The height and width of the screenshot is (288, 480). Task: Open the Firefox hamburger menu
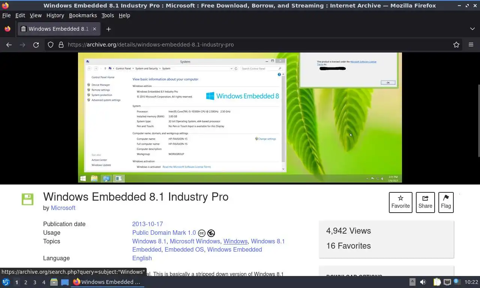(471, 45)
